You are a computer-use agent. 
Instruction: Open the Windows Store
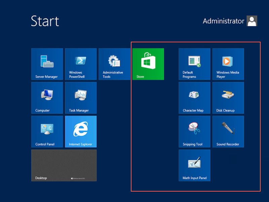[x=148, y=64]
